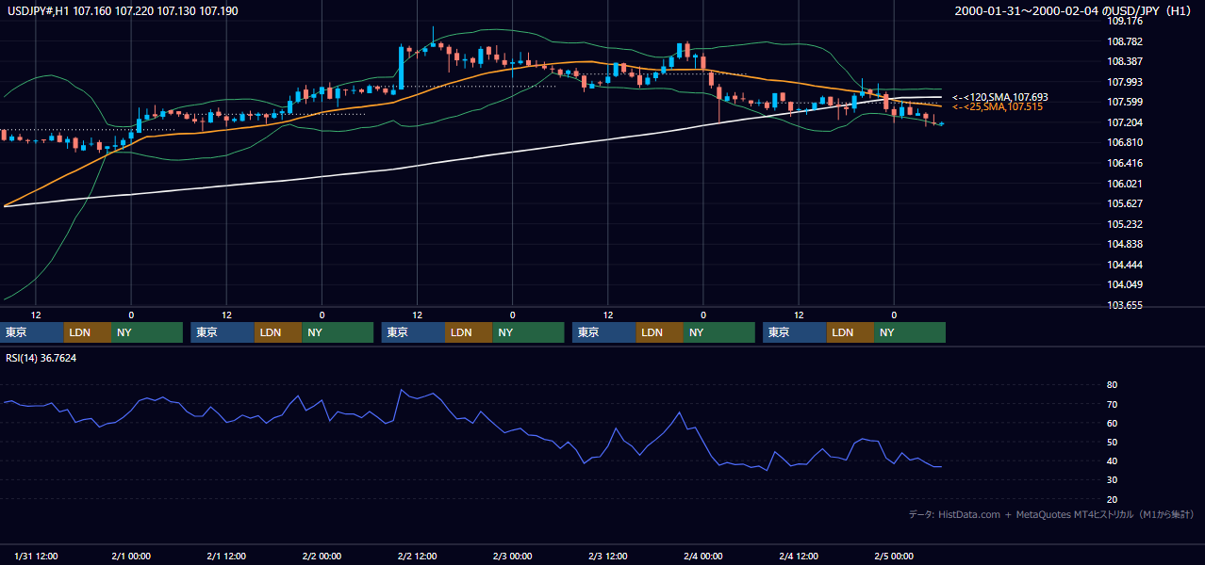Click the 104.838 price axis label
1205x565 pixels.
tap(1125, 244)
